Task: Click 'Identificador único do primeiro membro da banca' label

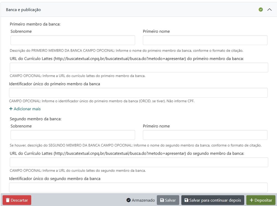Action: tap(55, 84)
